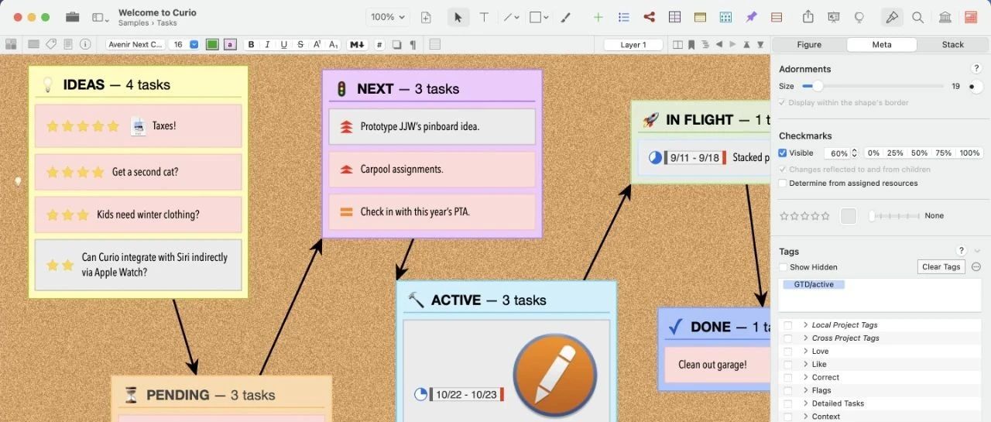Insert a table figure
The image size is (991, 422).
[674, 17]
